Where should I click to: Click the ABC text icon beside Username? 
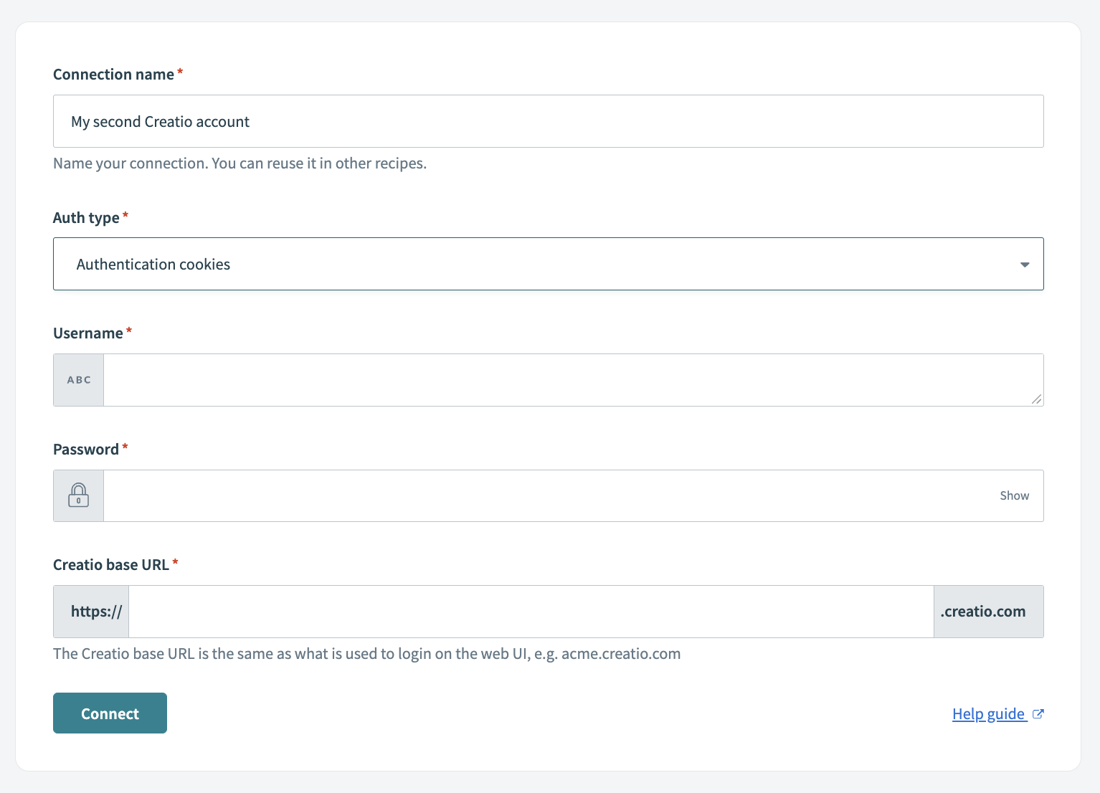point(78,379)
